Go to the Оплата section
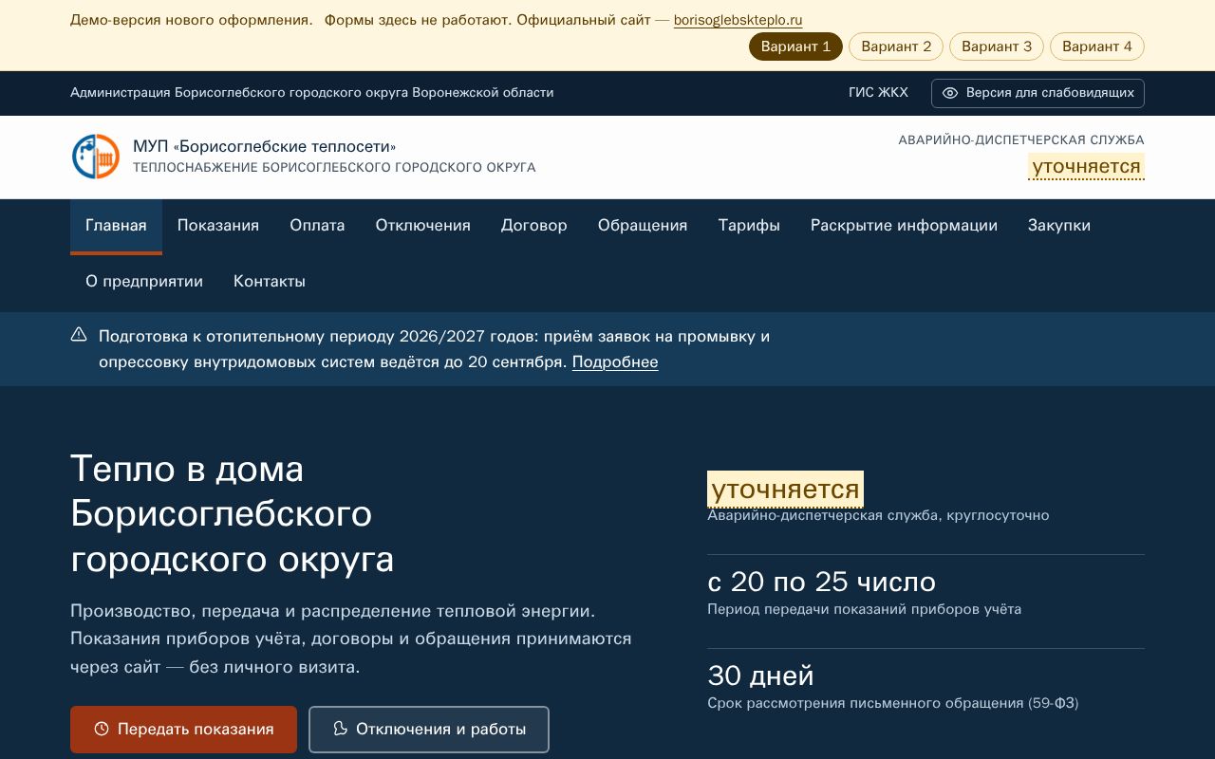 (x=317, y=226)
